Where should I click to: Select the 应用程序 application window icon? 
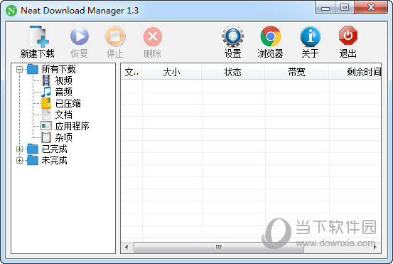click(46, 126)
